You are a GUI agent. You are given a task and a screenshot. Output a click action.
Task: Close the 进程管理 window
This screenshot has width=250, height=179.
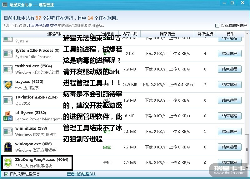pos(243,3)
